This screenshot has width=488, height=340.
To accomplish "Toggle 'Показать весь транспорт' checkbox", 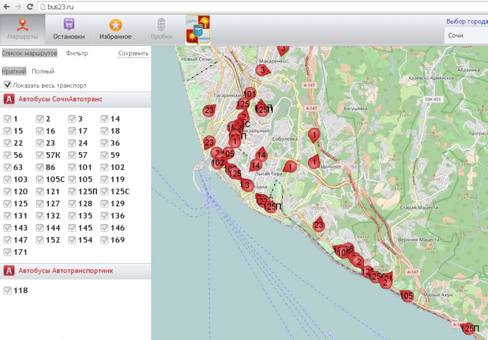I will pyautogui.click(x=7, y=85).
